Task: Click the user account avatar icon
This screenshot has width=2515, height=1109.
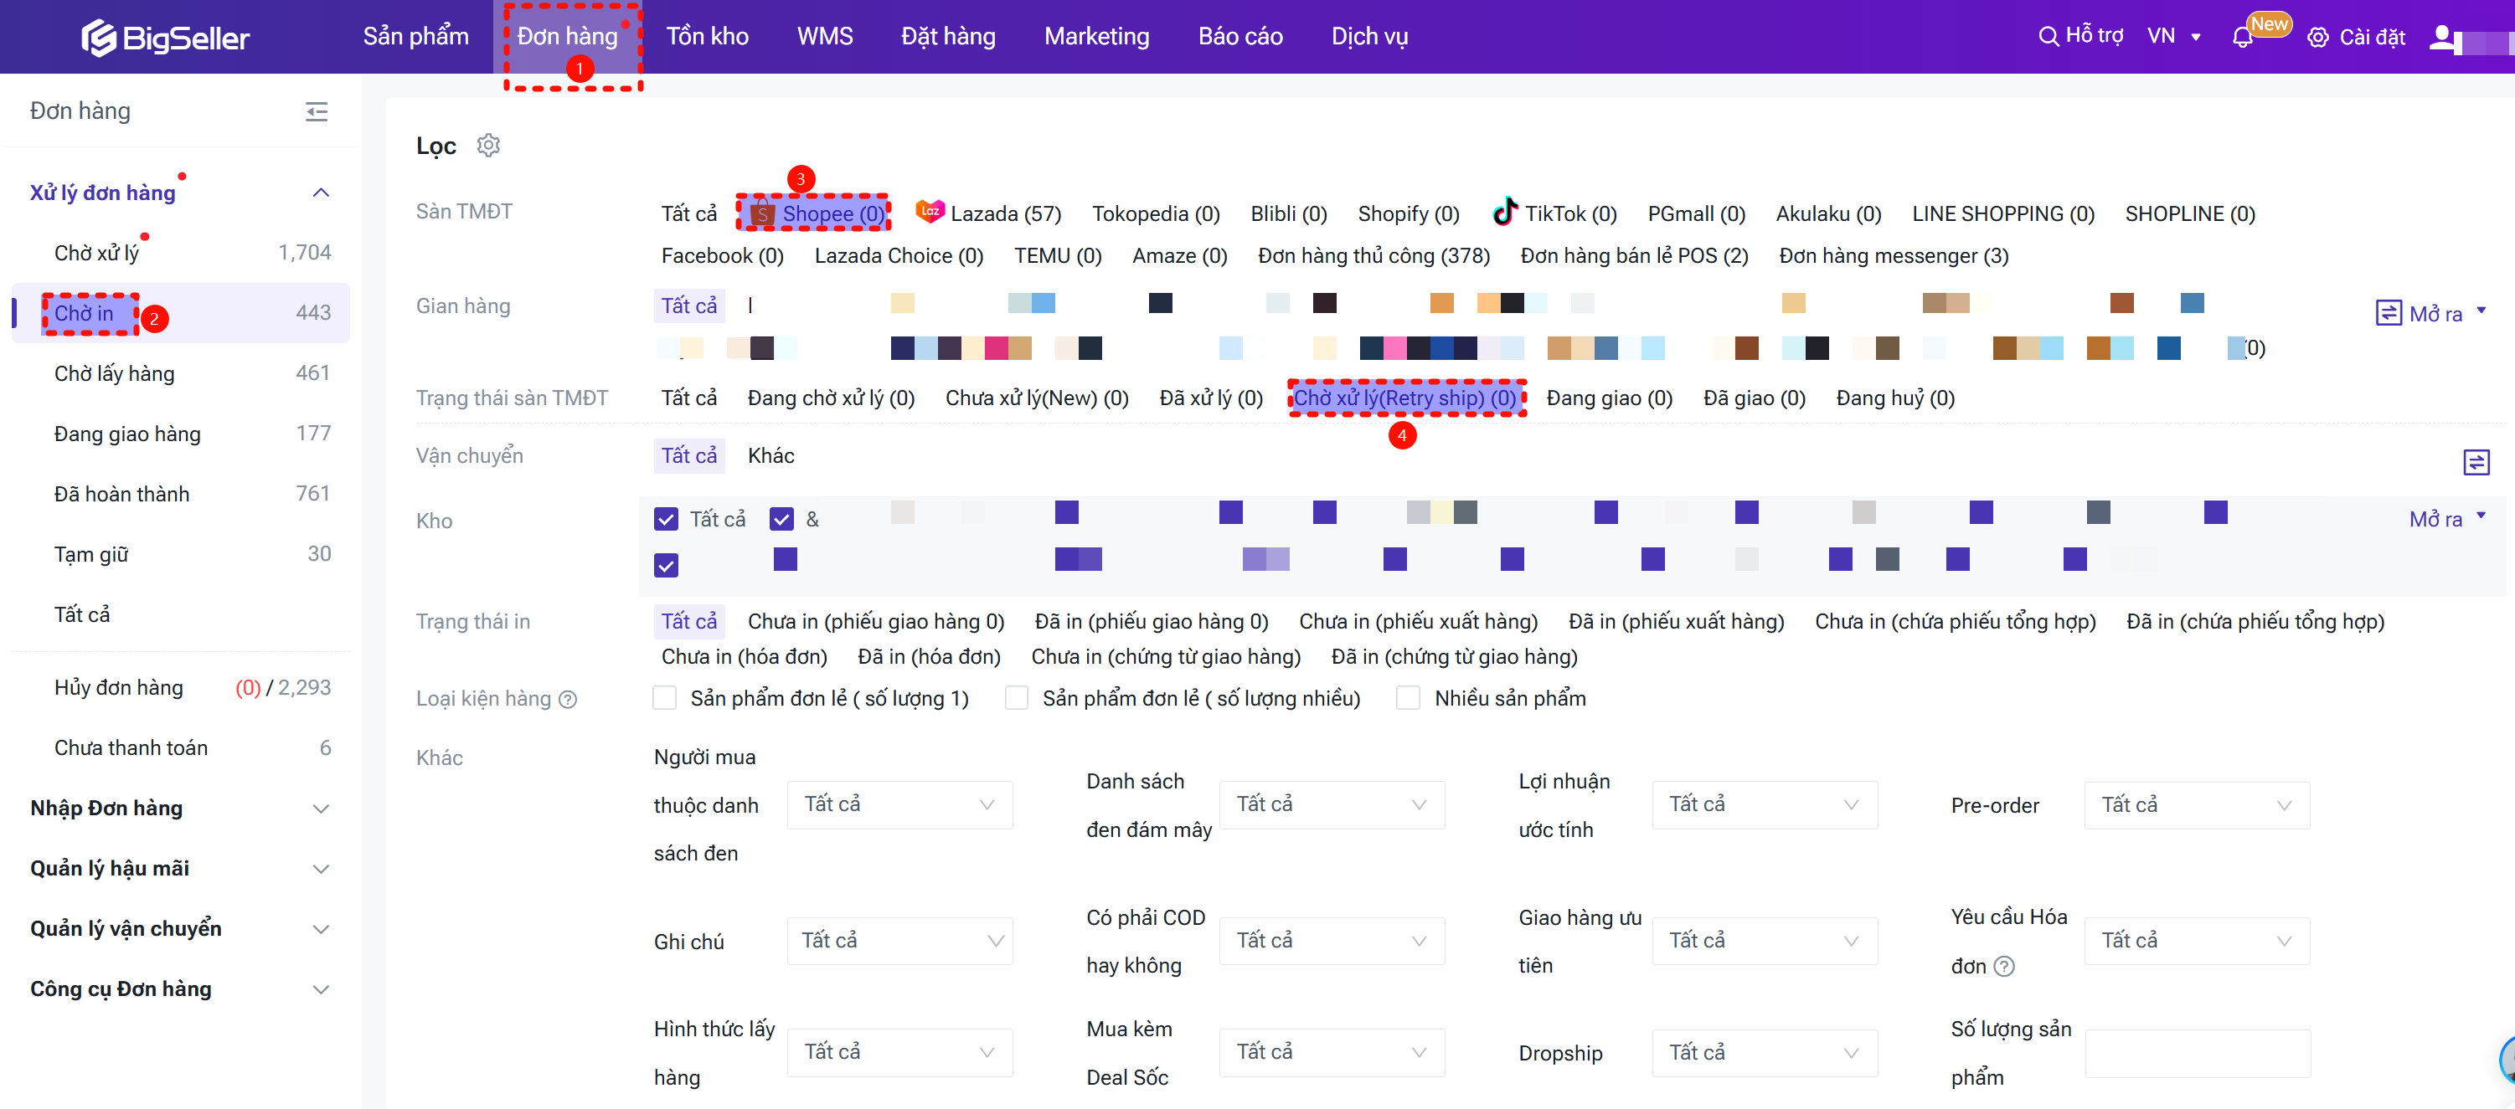Action: pos(2440,37)
